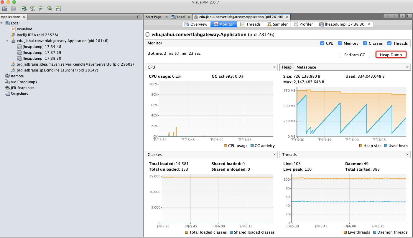The width and height of the screenshot is (413, 238).
Task: Click the Perform GC button
Action: click(x=355, y=55)
